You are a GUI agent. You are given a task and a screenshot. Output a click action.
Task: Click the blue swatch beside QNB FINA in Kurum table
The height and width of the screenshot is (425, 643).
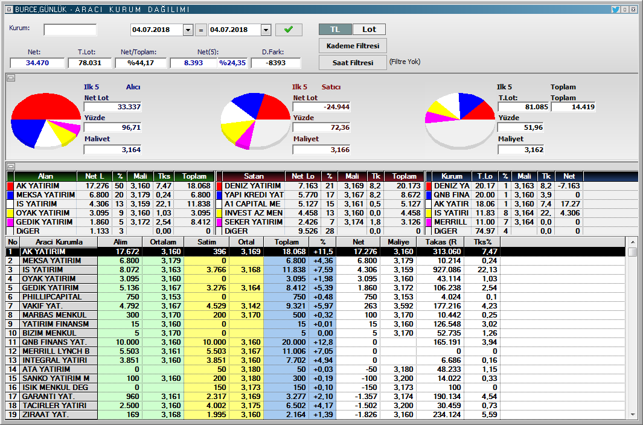pyautogui.click(x=429, y=195)
